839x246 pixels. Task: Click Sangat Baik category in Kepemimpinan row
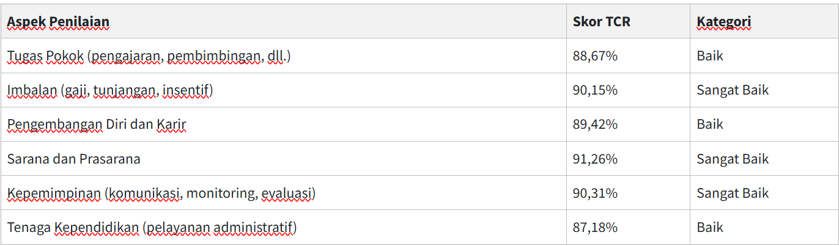coord(732,194)
